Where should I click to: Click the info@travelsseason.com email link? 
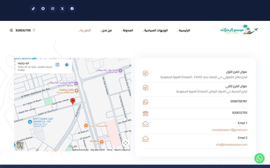point(232,145)
